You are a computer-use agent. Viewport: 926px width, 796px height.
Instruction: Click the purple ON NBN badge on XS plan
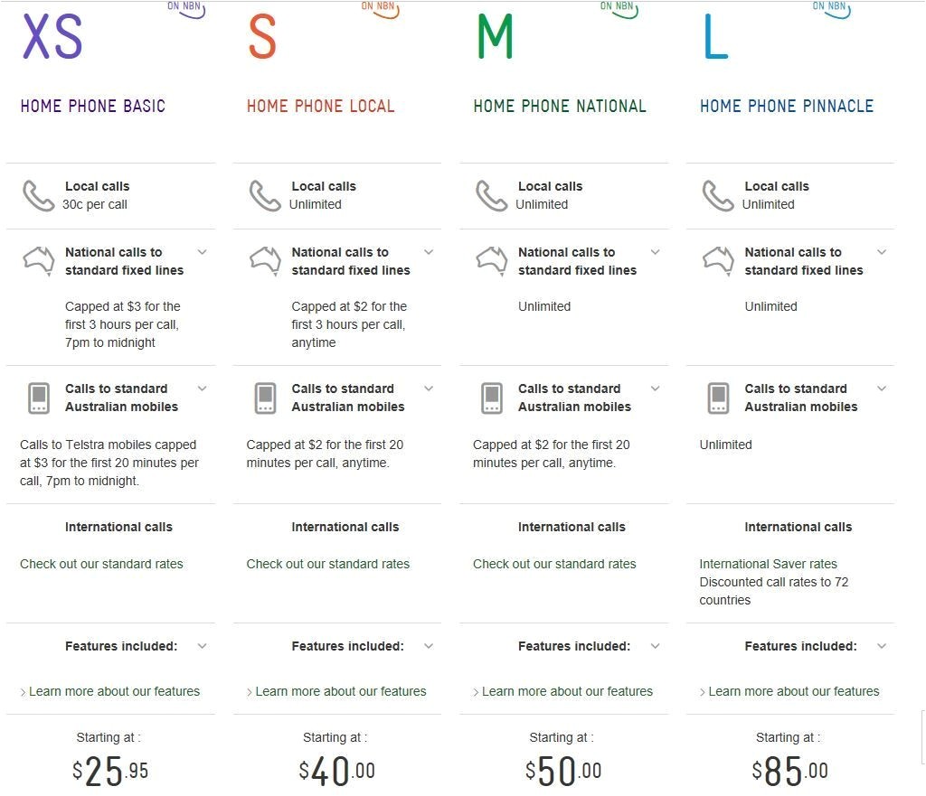pos(186,9)
